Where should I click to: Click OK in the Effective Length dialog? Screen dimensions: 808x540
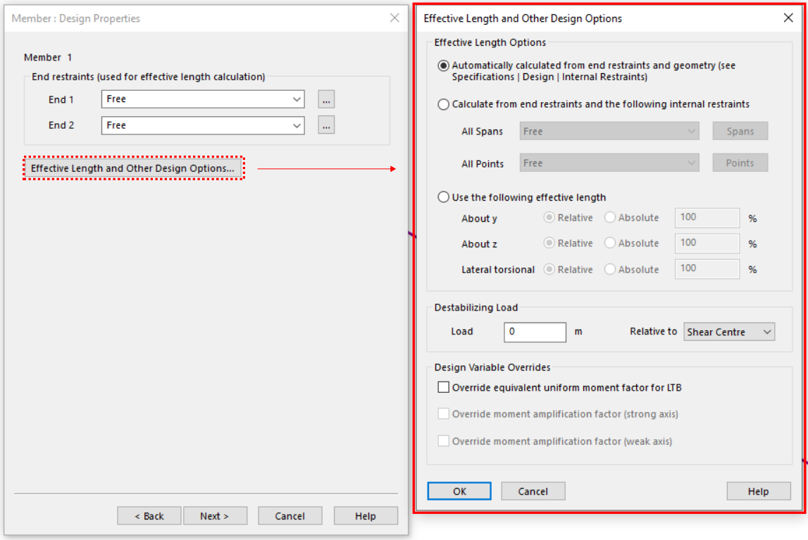(459, 491)
